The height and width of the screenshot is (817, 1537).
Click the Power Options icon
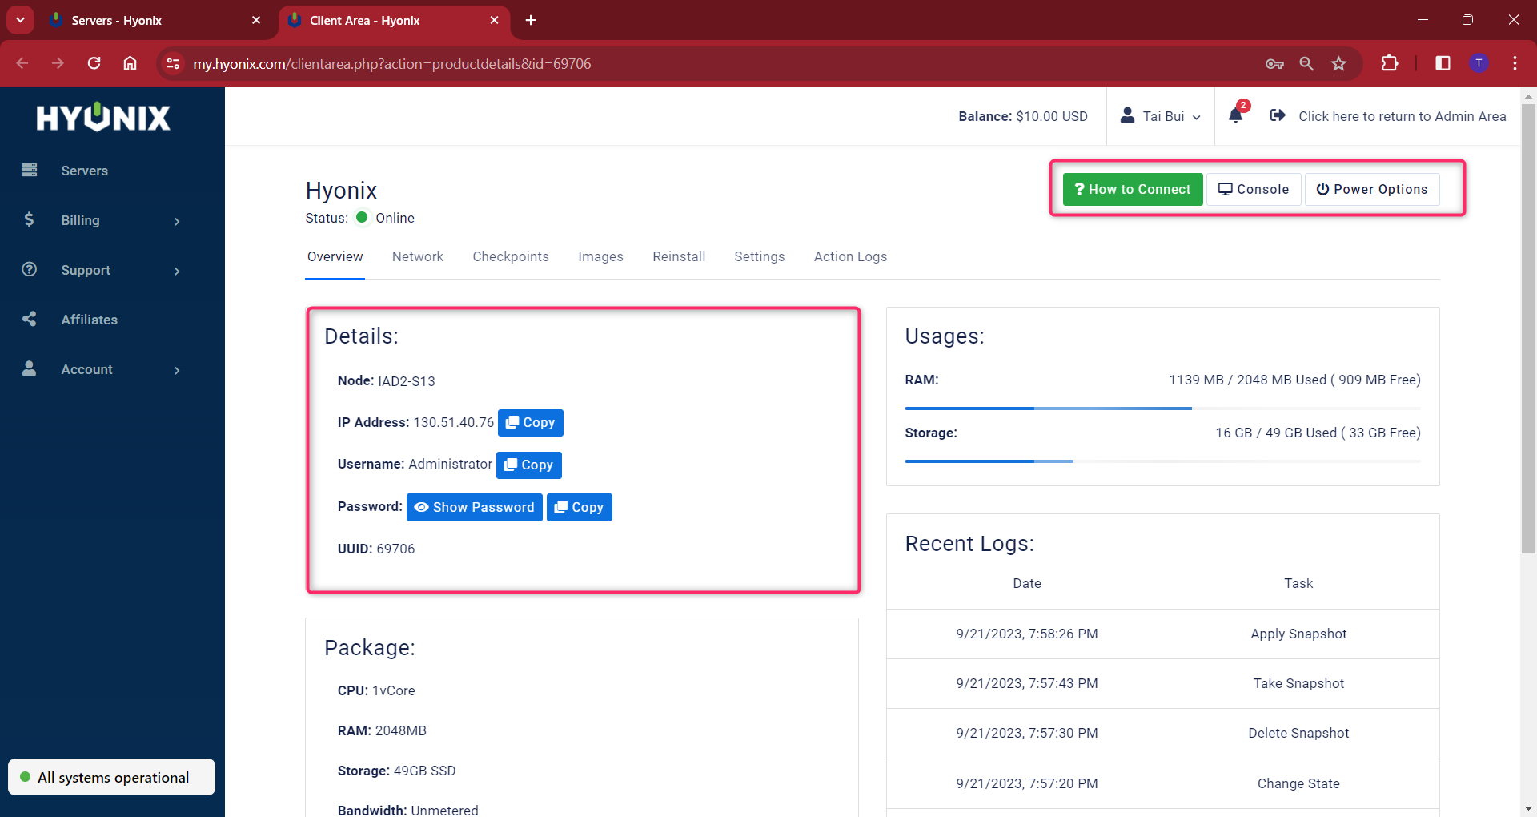pyautogui.click(x=1322, y=189)
